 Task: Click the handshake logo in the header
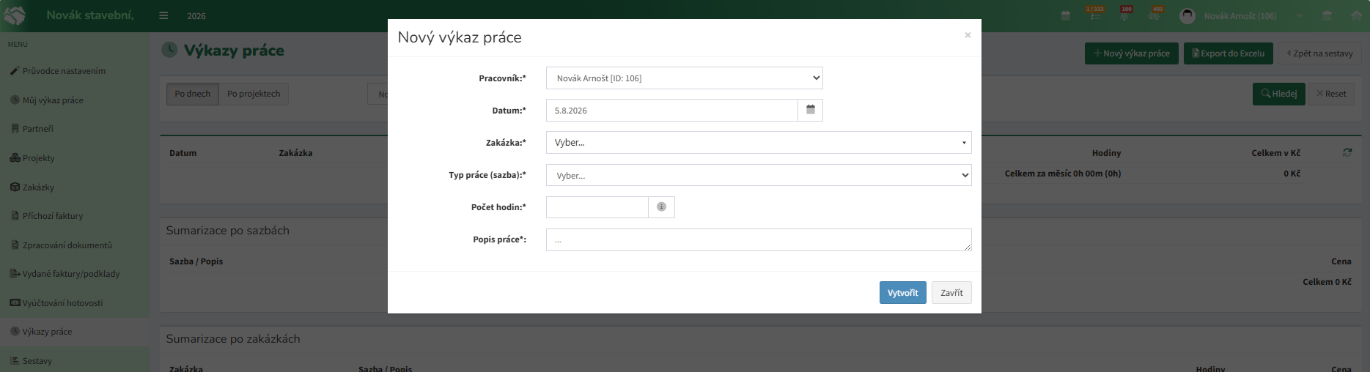coord(15,15)
